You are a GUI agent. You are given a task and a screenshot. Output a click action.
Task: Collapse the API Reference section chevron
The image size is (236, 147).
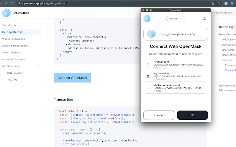[x=38, y=66]
